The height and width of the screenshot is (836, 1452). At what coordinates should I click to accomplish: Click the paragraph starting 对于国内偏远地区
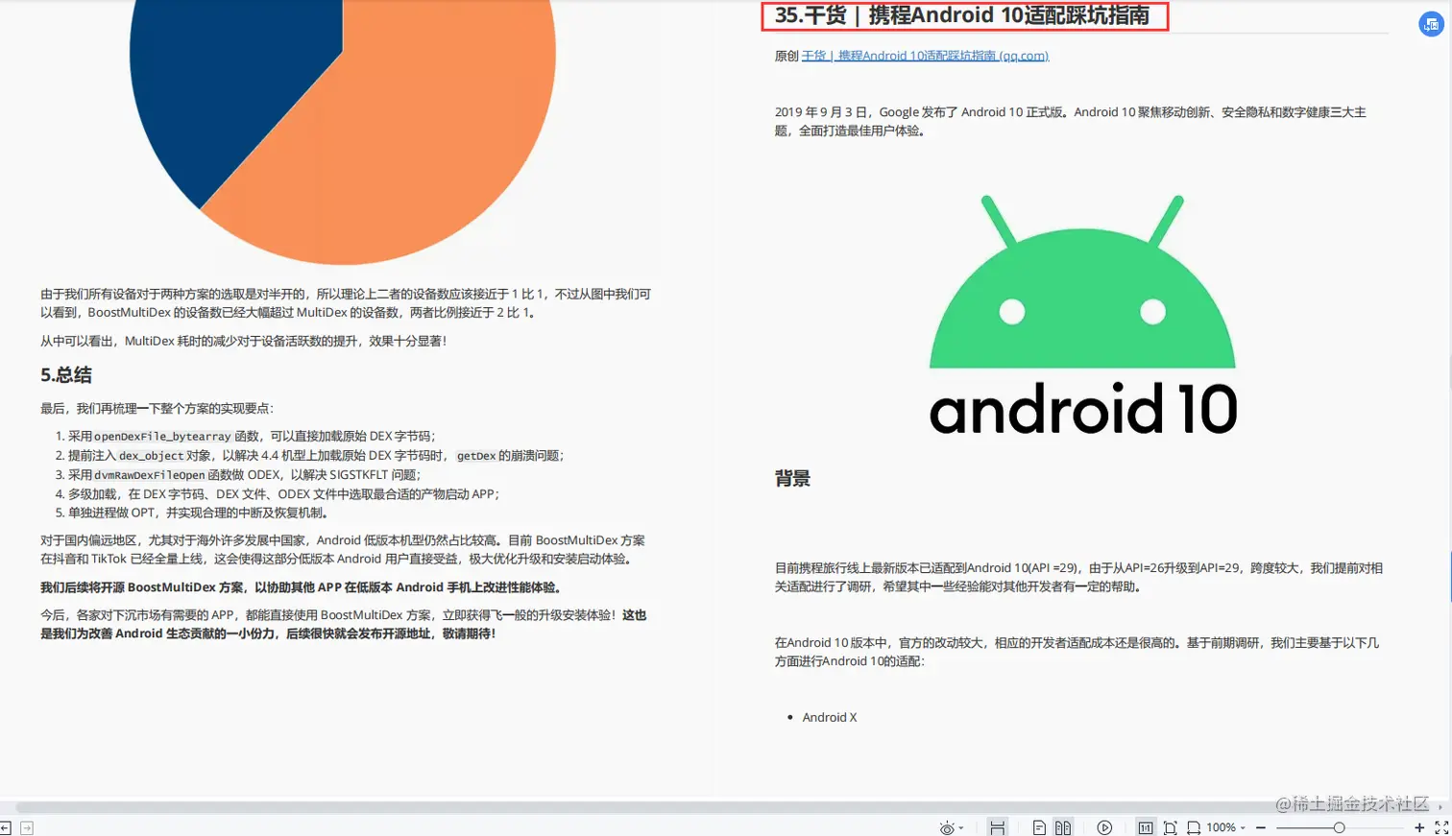click(x=343, y=549)
